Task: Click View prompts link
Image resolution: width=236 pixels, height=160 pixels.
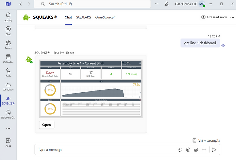Action: click(x=206, y=140)
